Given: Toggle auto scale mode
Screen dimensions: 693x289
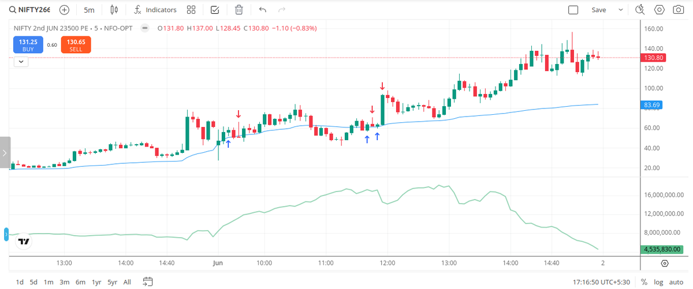Looking at the screenshot, I should [x=676, y=282].
